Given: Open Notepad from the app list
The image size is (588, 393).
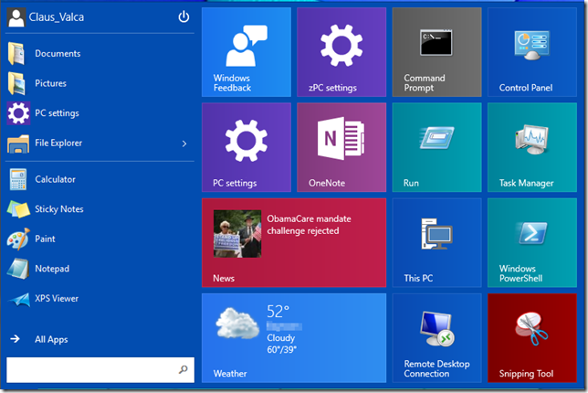Looking at the screenshot, I should point(100,269).
